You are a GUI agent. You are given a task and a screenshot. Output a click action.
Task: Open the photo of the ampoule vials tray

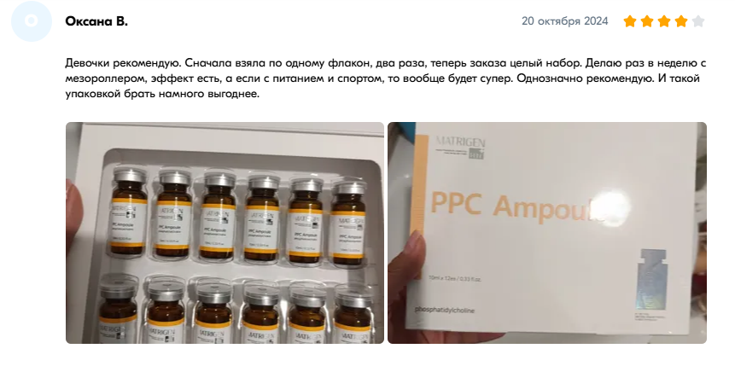(x=225, y=233)
